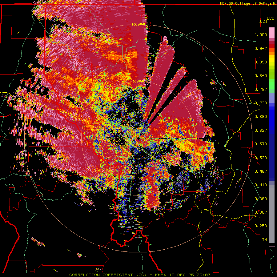The height and width of the screenshot is (277, 277).
Task: Click the 100 NMI range ring label
Action: coord(138,24)
